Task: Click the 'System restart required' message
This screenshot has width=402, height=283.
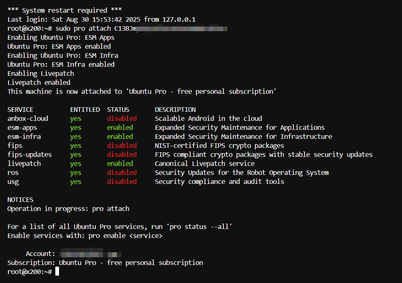Action: tap(65, 10)
